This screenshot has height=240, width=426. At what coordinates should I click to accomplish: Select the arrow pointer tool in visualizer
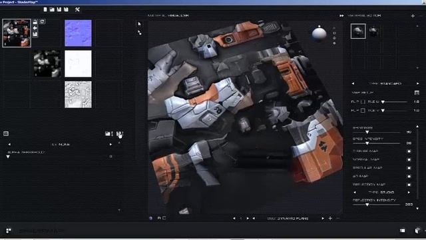click(x=139, y=24)
